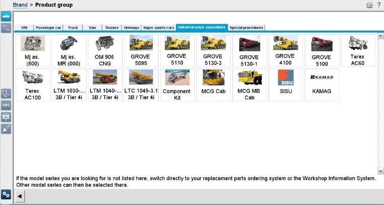The height and width of the screenshot is (205, 384).
Task: Open the Super sports cars tab
Action: pyautogui.click(x=159, y=28)
